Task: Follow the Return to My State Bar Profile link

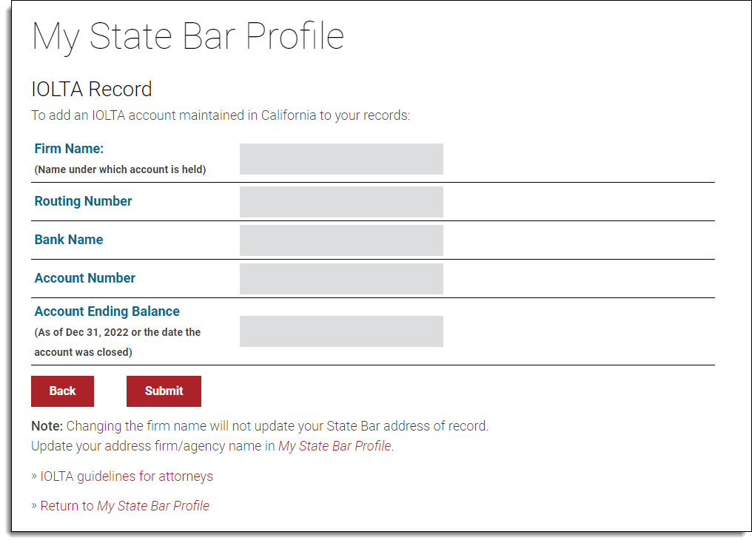Action: [124, 506]
